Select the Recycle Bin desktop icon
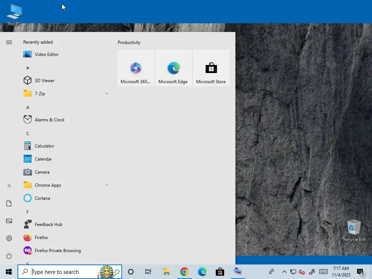Screen dimensions: 372x279 pyautogui.click(x=354, y=231)
